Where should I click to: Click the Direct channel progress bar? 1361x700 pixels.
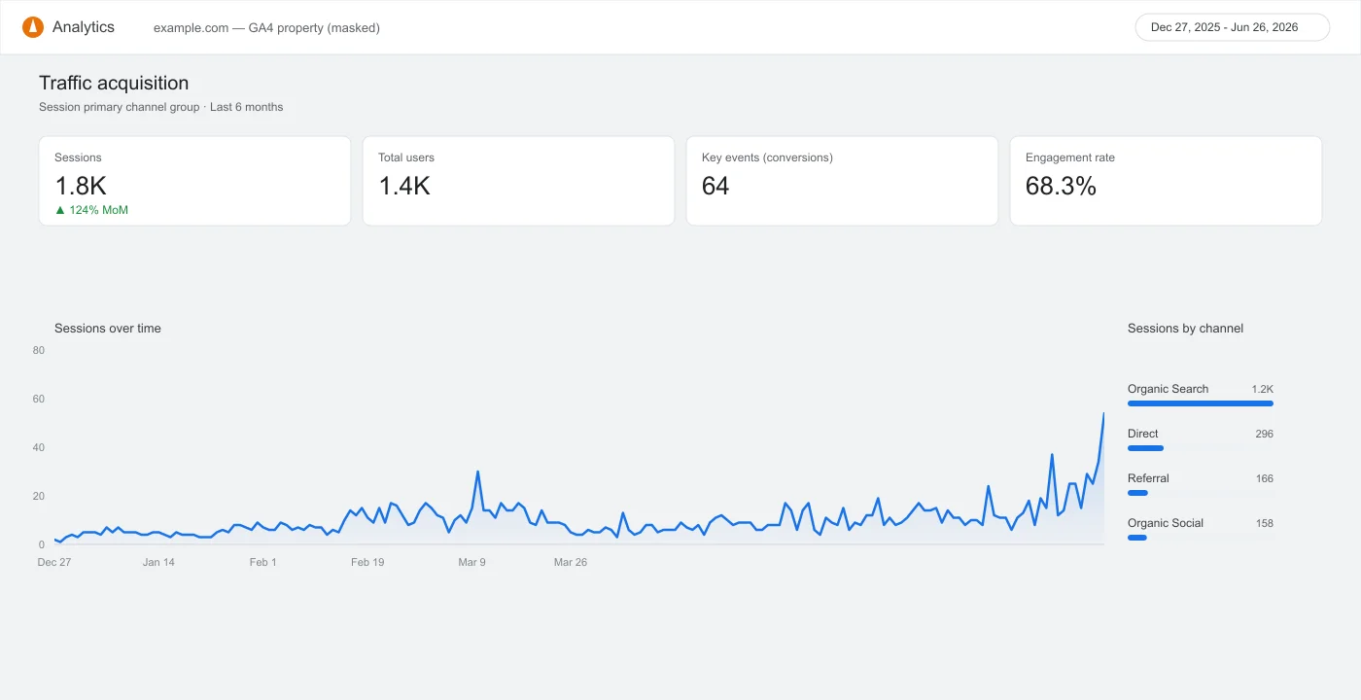pos(1145,448)
